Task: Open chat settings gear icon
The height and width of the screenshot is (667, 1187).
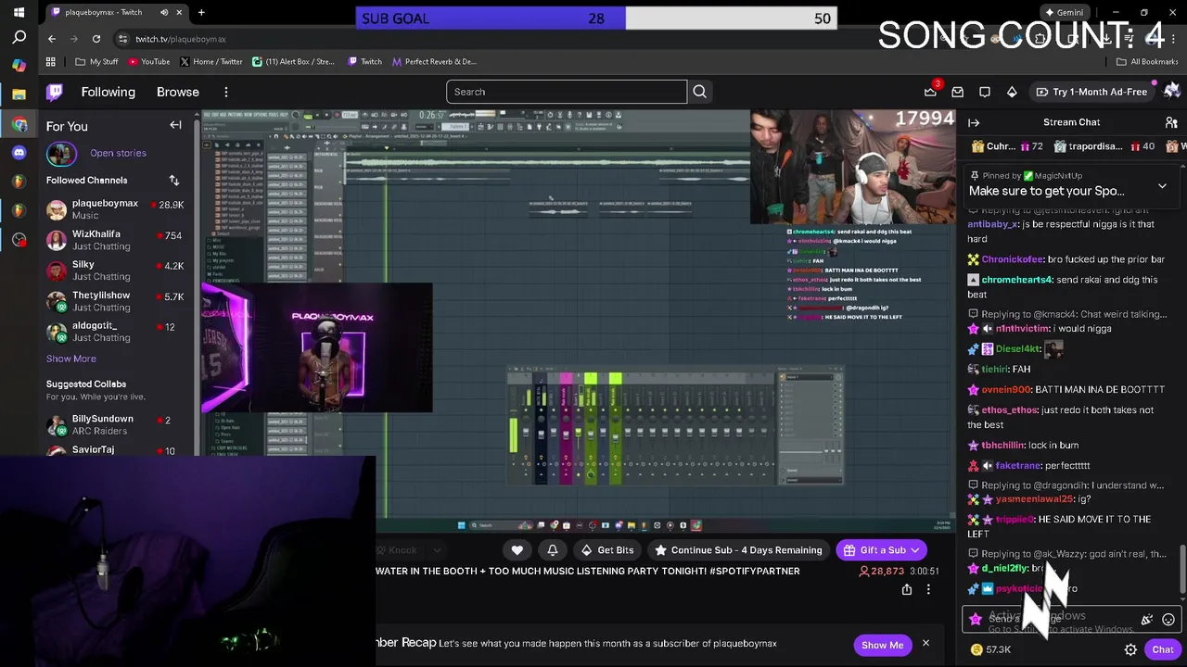Action: (x=1130, y=649)
